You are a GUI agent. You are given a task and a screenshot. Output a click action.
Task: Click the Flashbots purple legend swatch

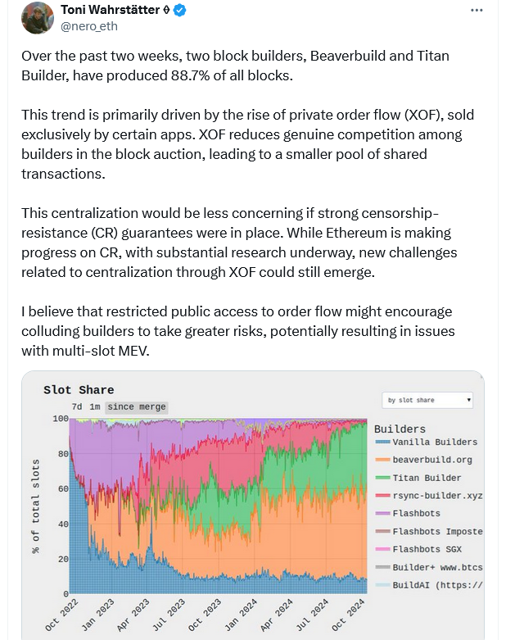coord(382,514)
